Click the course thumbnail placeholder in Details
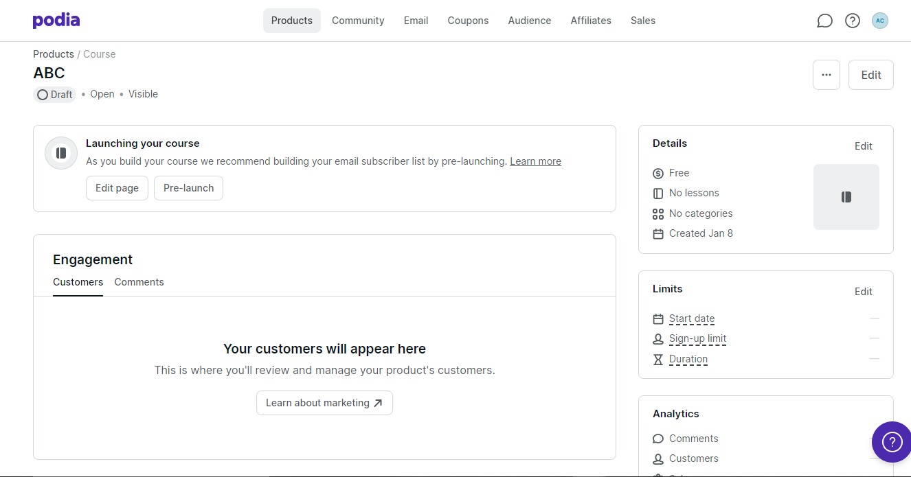This screenshot has width=911, height=477. tap(846, 197)
